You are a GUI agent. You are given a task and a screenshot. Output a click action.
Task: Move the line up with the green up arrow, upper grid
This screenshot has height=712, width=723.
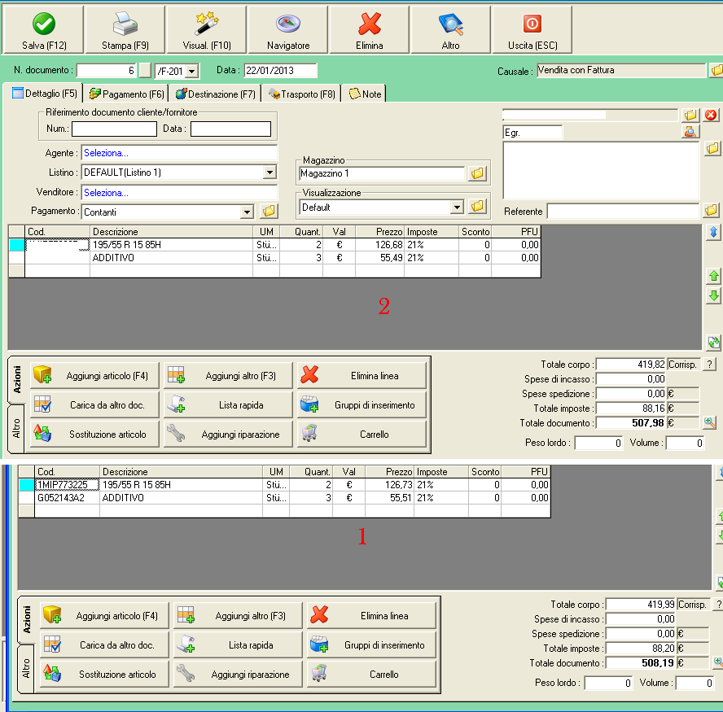point(714,276)
